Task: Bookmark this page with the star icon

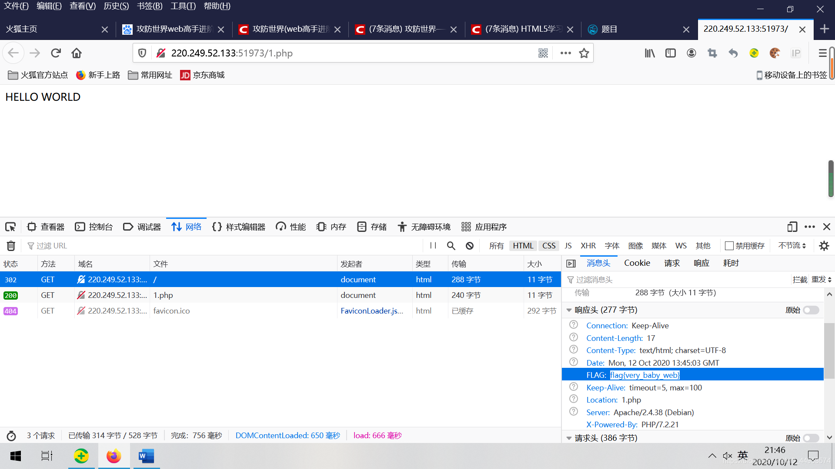Action: (x=584, y=53)
